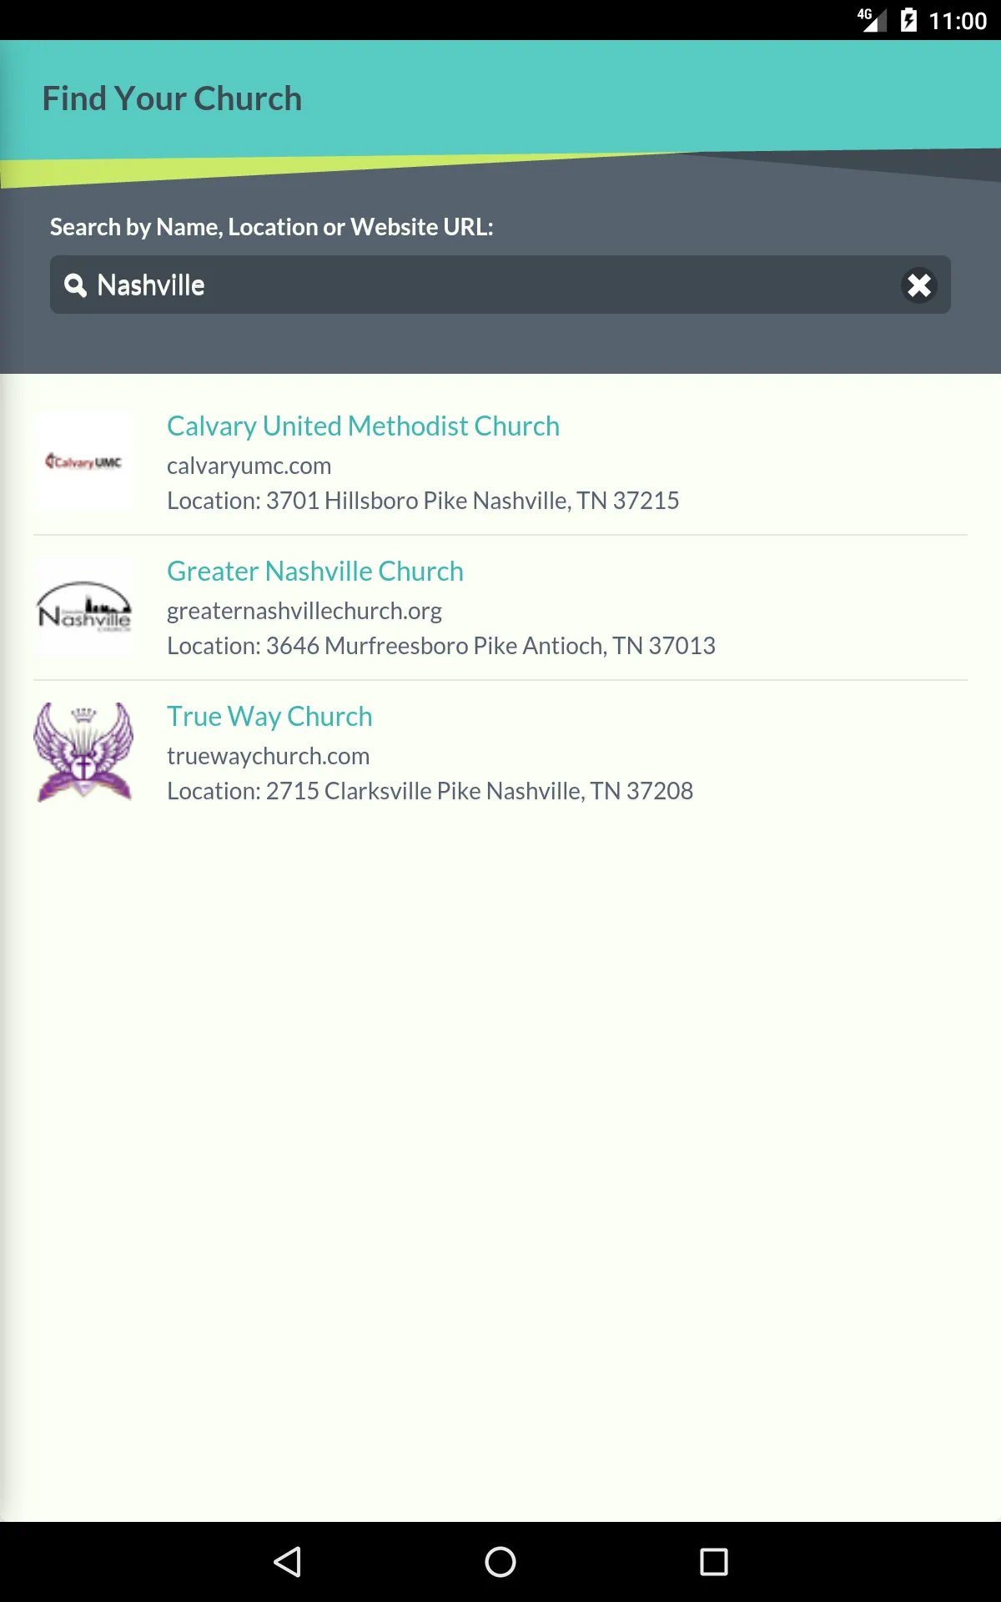Tap the 11:00 status bar clock
The width and height of the screenshot is (1001, 1602).
pos(958,21)
